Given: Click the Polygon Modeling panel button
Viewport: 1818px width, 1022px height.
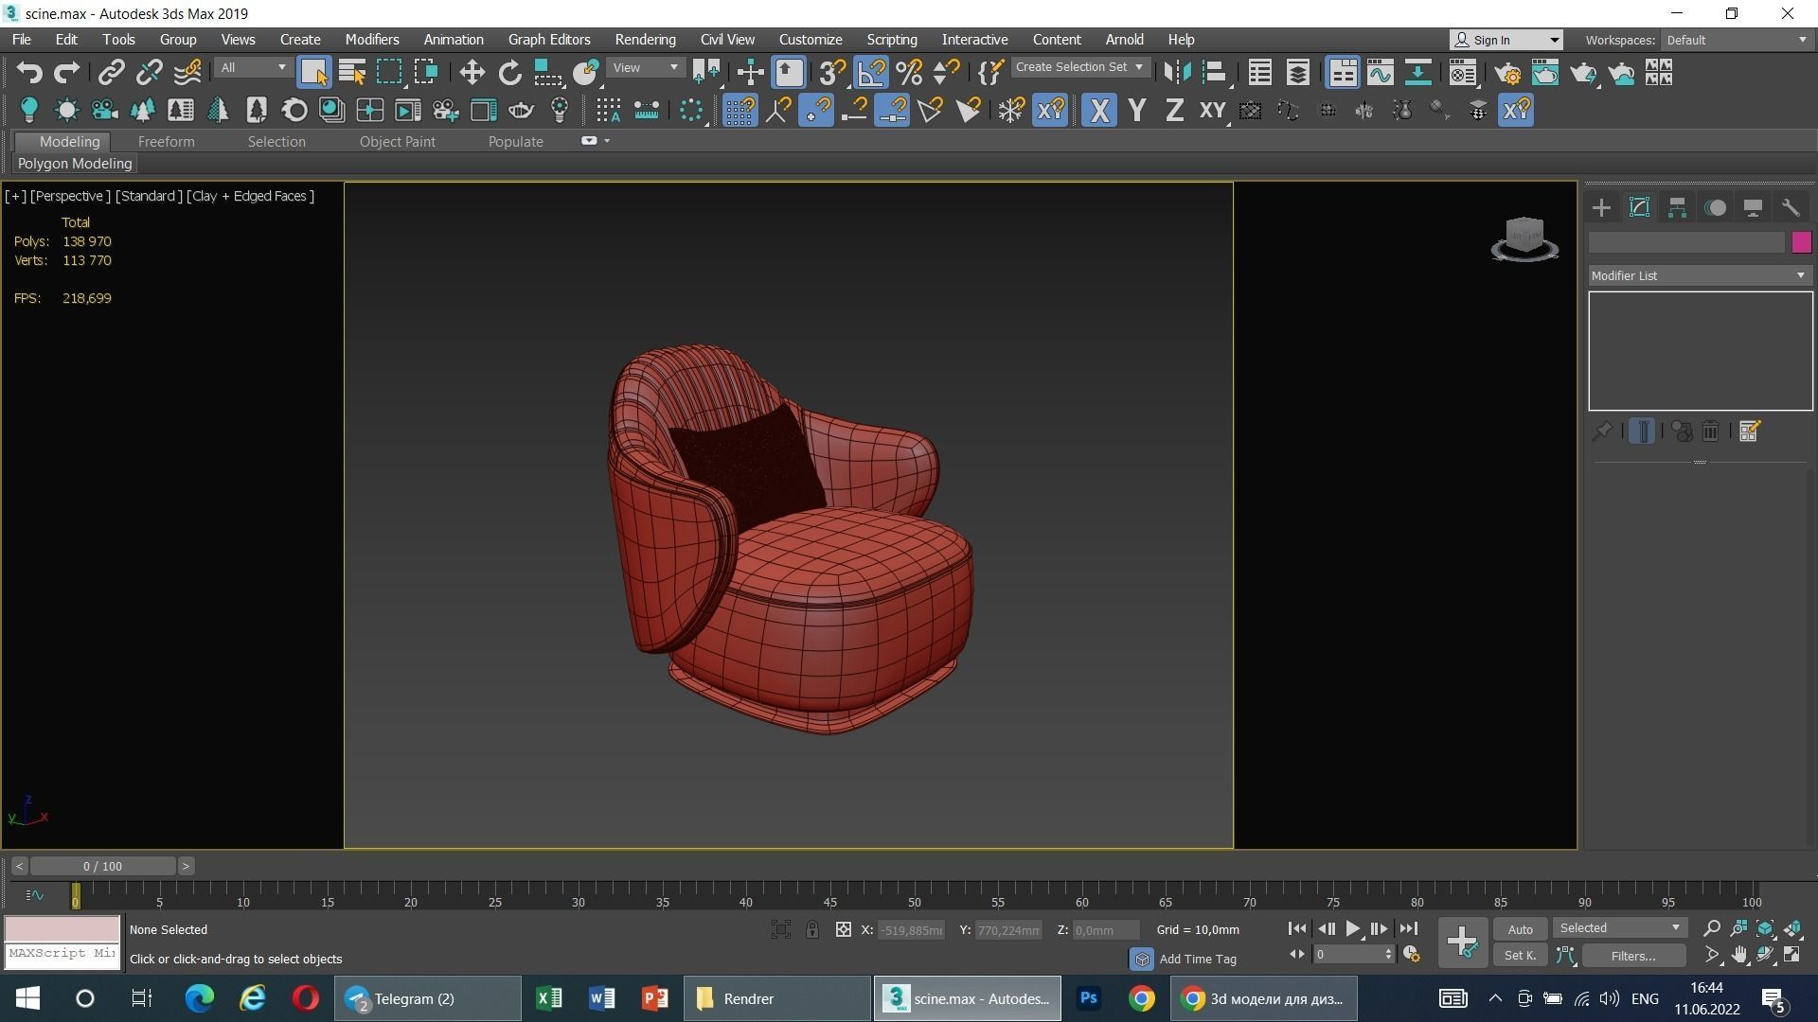Looking at the screenshot, I should 75,164.
